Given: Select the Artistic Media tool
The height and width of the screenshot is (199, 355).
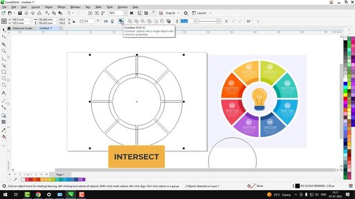Looking at the screenshot, I should tap(4, 65).
